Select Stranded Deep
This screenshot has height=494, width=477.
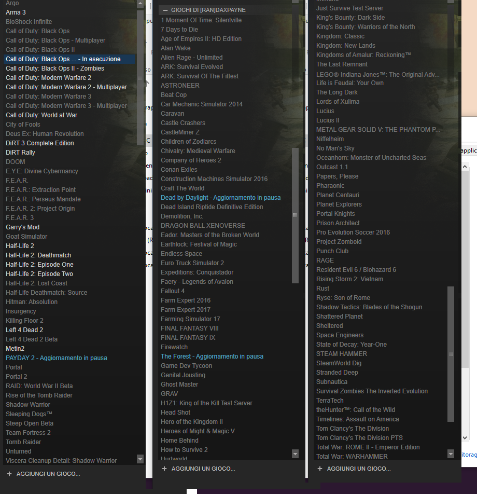coord(337,373)
